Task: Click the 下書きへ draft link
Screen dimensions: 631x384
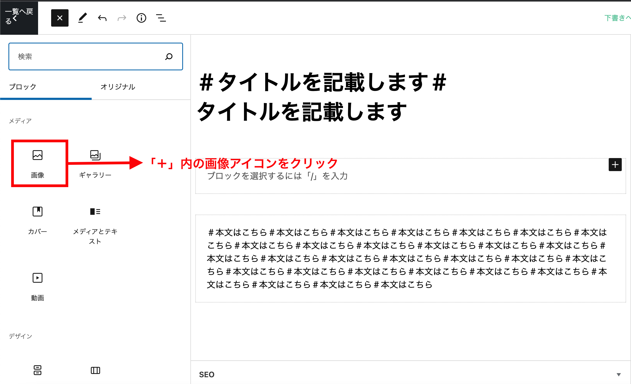Action: click(x=617, y=18)
